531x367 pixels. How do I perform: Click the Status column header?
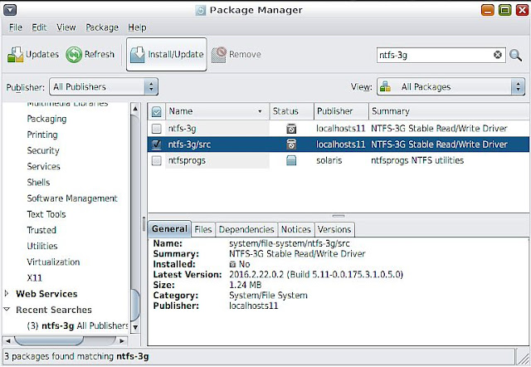point(291,111)
